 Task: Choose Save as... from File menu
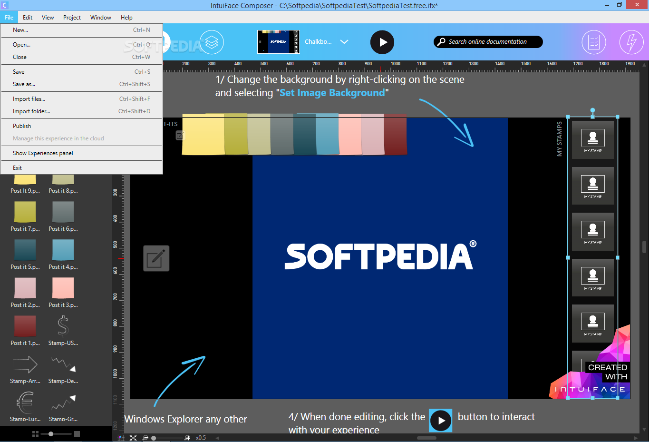tap(81, 84)
